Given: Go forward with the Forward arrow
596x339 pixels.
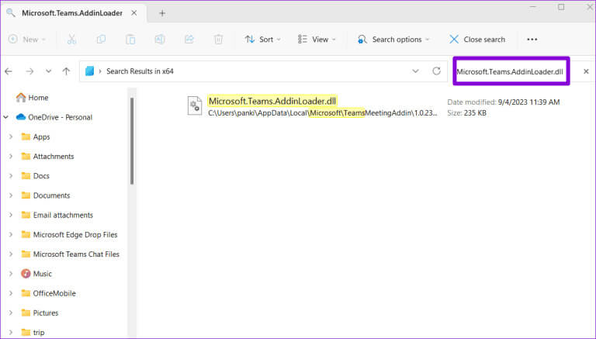Looking at the screenshot, I should coord(29,71).
